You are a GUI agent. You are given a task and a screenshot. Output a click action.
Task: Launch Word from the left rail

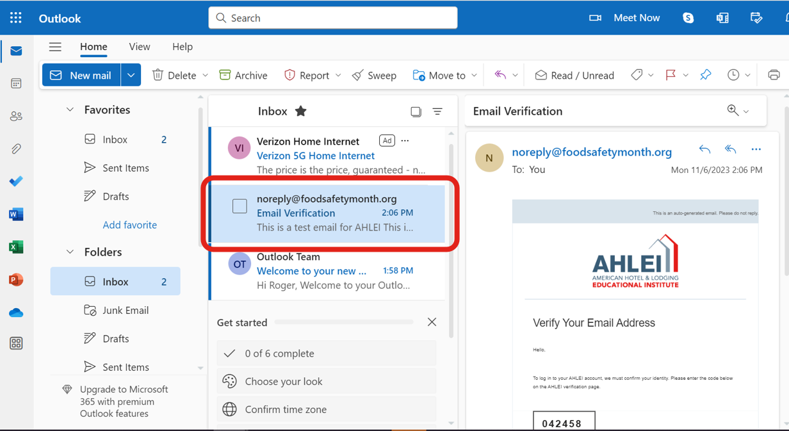pos(16,214)
